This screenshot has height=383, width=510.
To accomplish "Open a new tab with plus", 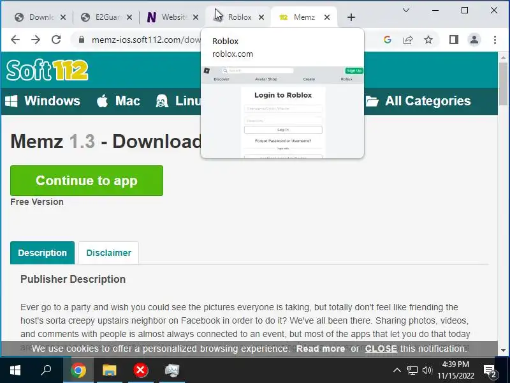I will tap(351, 17).
